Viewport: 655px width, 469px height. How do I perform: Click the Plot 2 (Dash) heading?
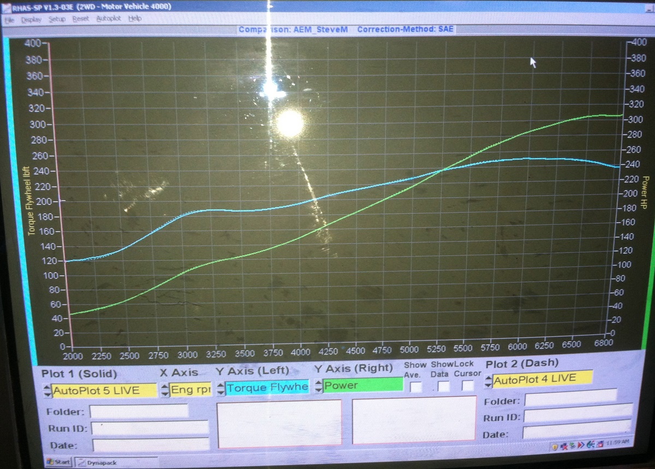(x=522, y=364)
